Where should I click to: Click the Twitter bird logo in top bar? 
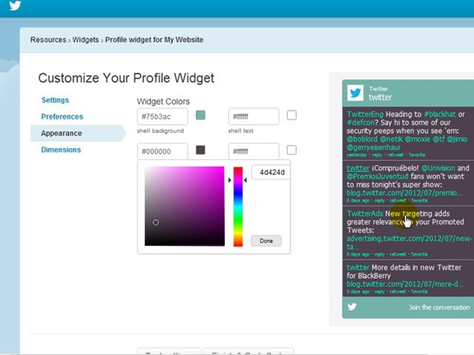[x=15, y=5]
